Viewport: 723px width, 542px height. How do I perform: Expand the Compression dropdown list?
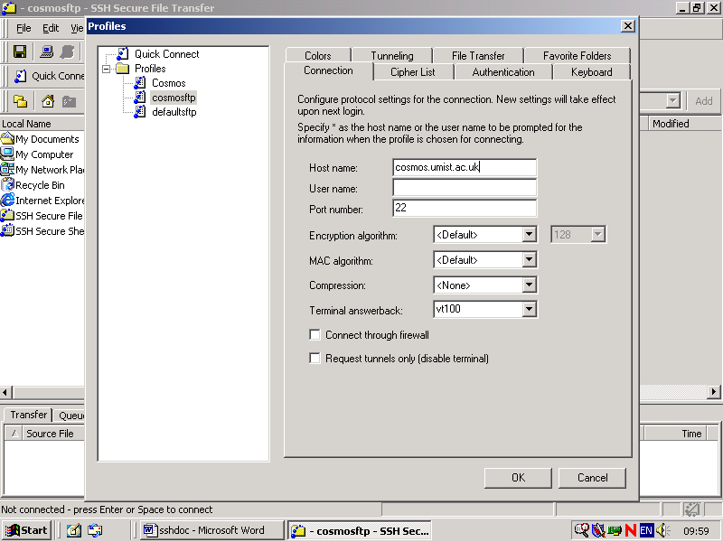point(530,285)
